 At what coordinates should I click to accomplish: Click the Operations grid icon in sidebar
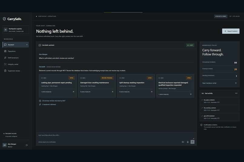click(x=5, y=51)
